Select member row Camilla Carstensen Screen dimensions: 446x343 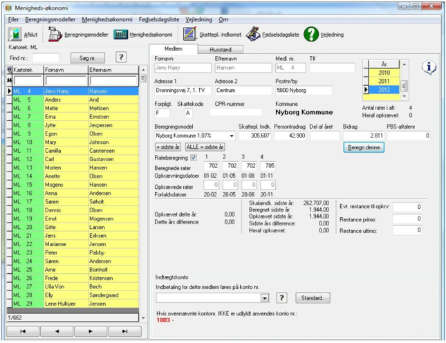tap(75, 151)
